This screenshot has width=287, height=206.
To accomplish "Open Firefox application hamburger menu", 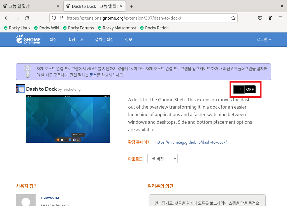I will coord(280,18).
